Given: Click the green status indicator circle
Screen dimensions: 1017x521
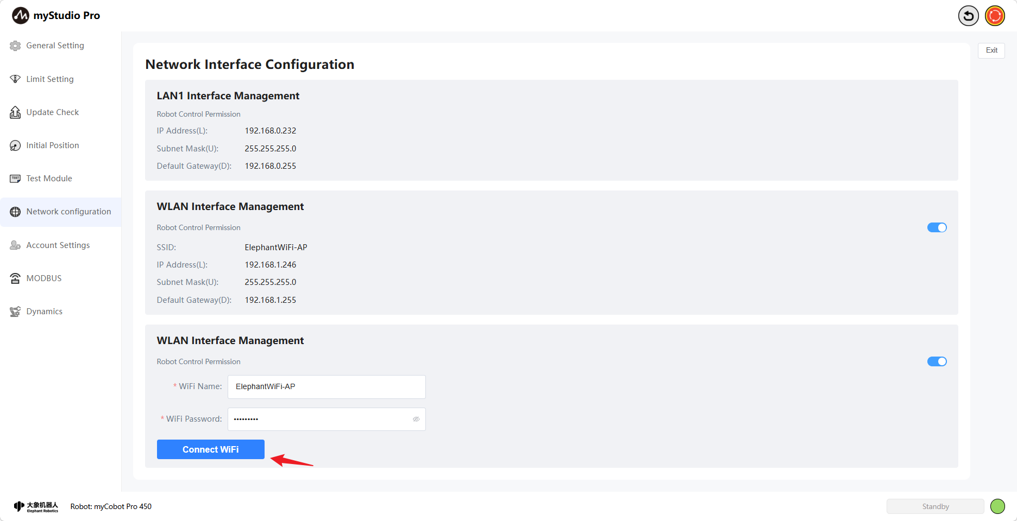Looking at the screenshot, I should [x=997, y=506].
